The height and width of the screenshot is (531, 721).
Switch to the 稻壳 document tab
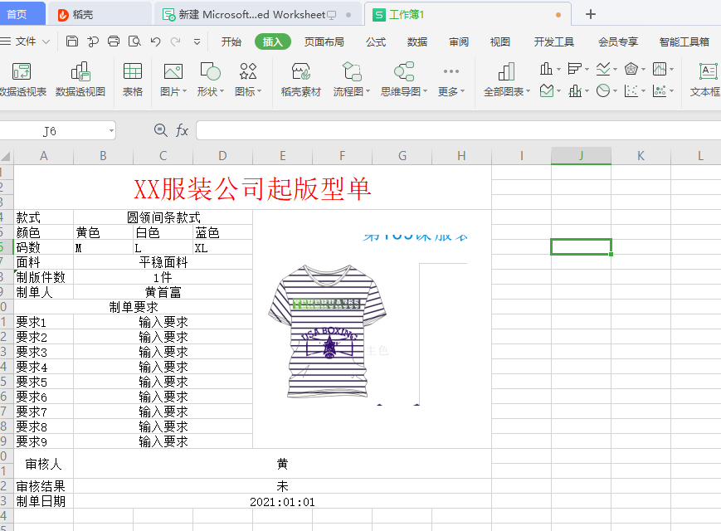tap(100, 14)
